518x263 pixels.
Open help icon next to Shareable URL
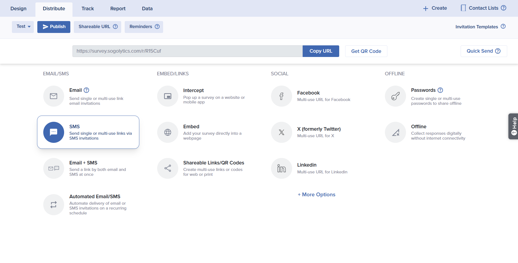click(x=115, y=26)
